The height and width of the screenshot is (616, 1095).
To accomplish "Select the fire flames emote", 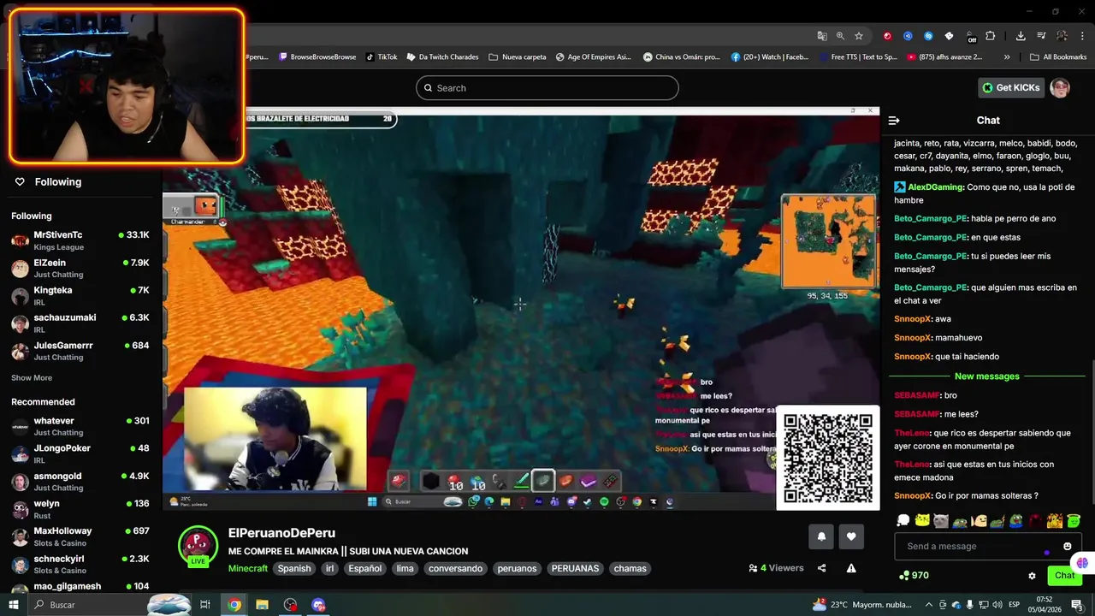I will 1055,520.
